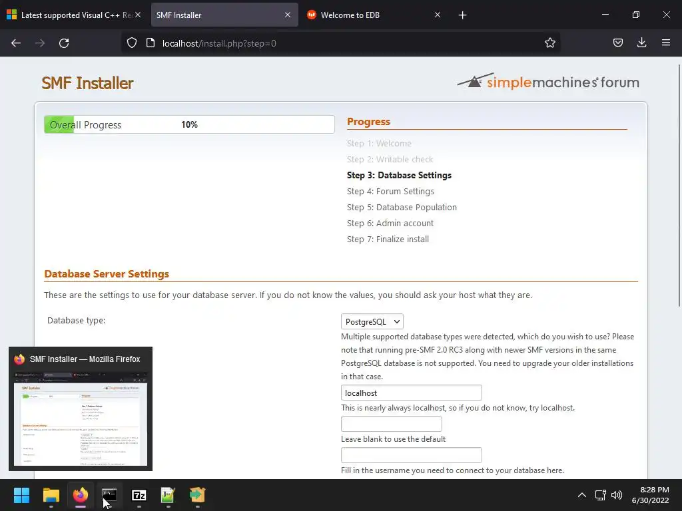682x511 pixels.
Task: Click the address bar URL
Action: coord(219,43)
